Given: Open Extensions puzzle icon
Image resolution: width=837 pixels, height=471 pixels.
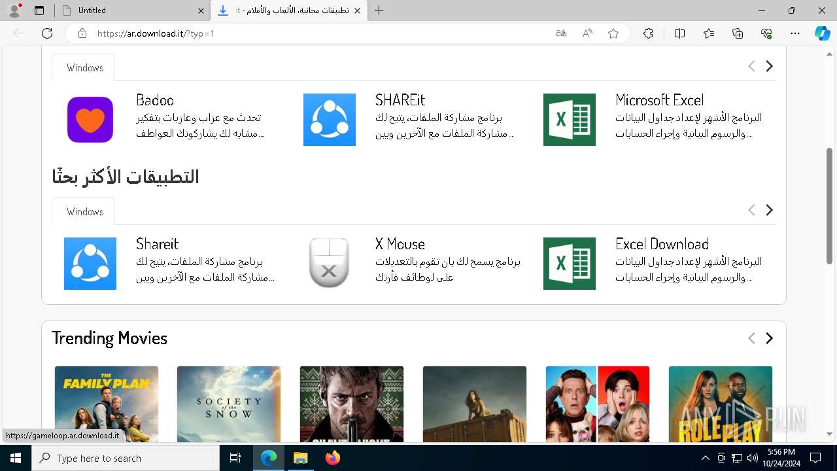Looking at the screenshot, I should point(648,33).
